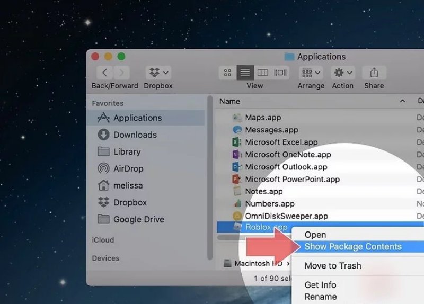The image size is (424, 304).
Task: Go back in Finder history
Action: [105, 73]
